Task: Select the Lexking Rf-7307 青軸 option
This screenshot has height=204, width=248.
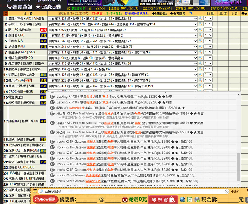Action: [143, 97]
